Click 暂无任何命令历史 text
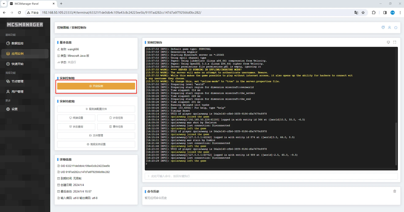The image size is (404, 212). pyautogui.click(x=156, y=198)
